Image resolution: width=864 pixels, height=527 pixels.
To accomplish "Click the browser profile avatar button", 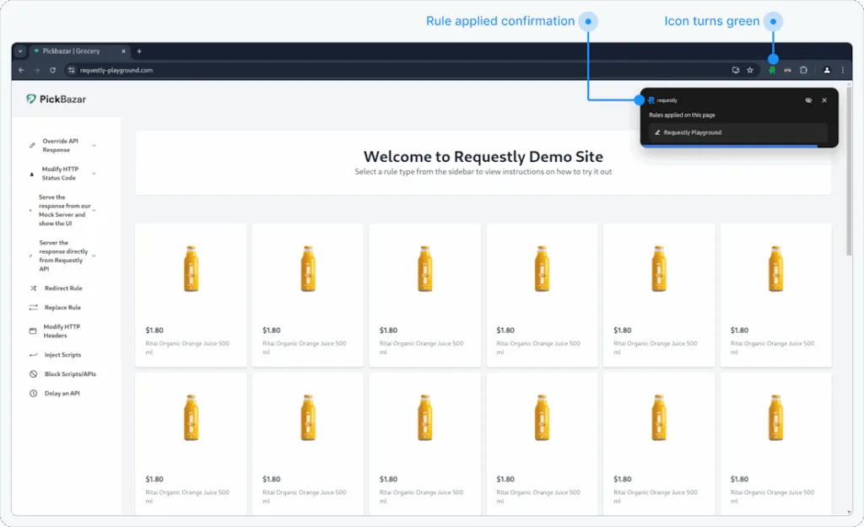I will [x=827, y=70].
